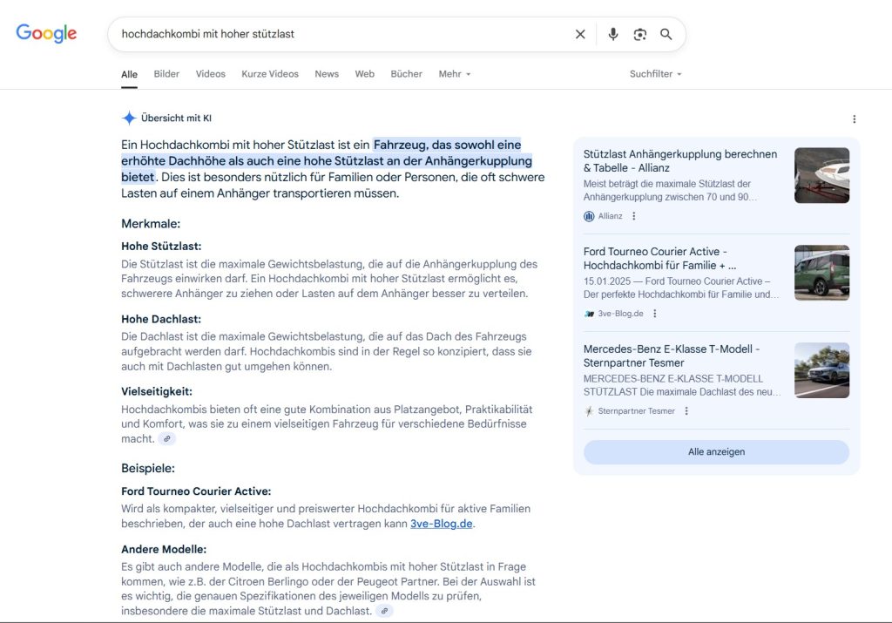Click the AI Overview sparkle icon

(x=128, y=118)
